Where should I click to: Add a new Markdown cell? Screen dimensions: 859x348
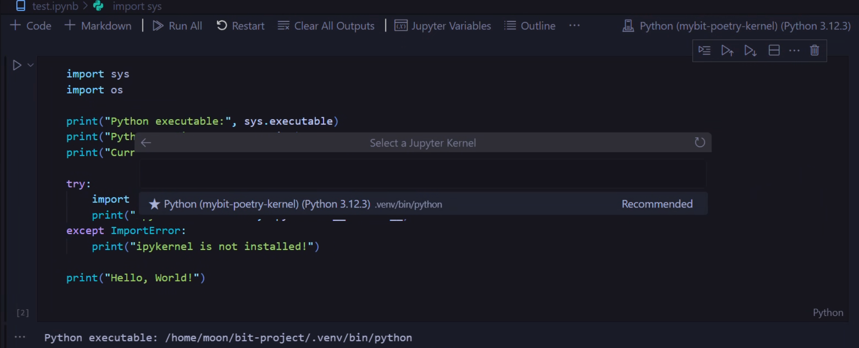[x=98, y=26]
